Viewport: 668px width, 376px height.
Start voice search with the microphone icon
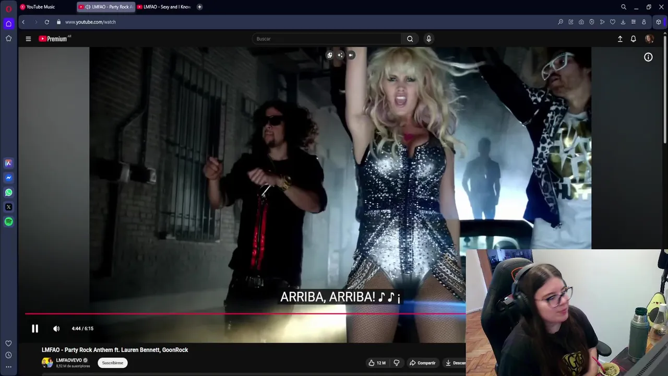(428, 39)
